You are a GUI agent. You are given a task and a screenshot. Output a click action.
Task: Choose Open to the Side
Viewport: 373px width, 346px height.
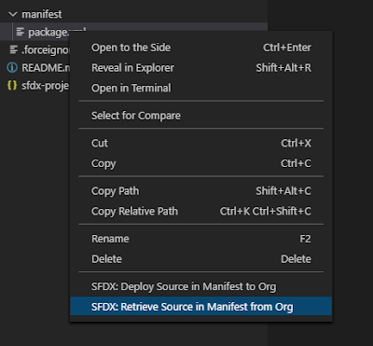click(201, 48)
